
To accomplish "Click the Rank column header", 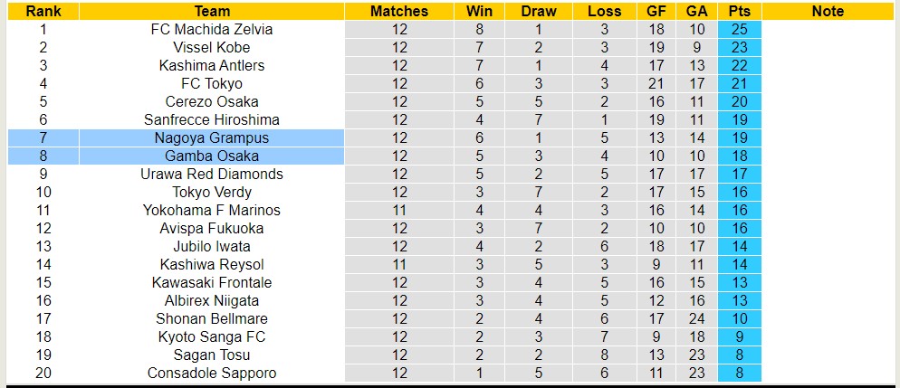I will [x=43, y=11].
